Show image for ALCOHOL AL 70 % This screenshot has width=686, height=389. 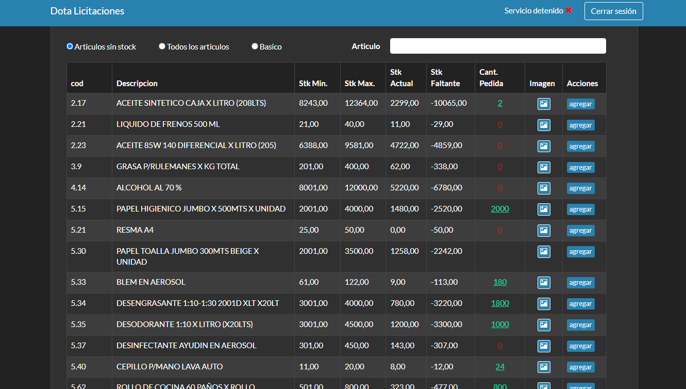[x=544, y=188]
